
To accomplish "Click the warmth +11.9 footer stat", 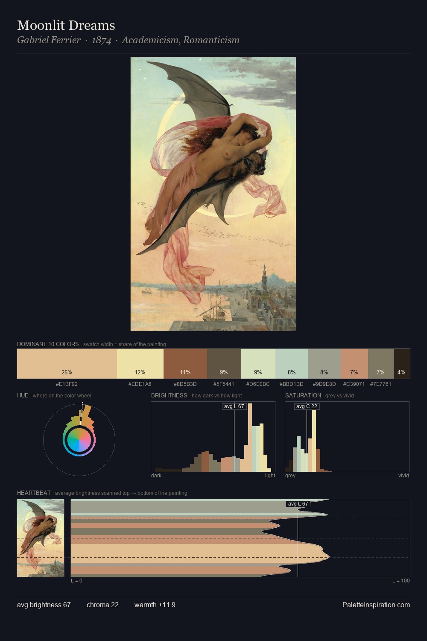I will click(x=155, y=605).
